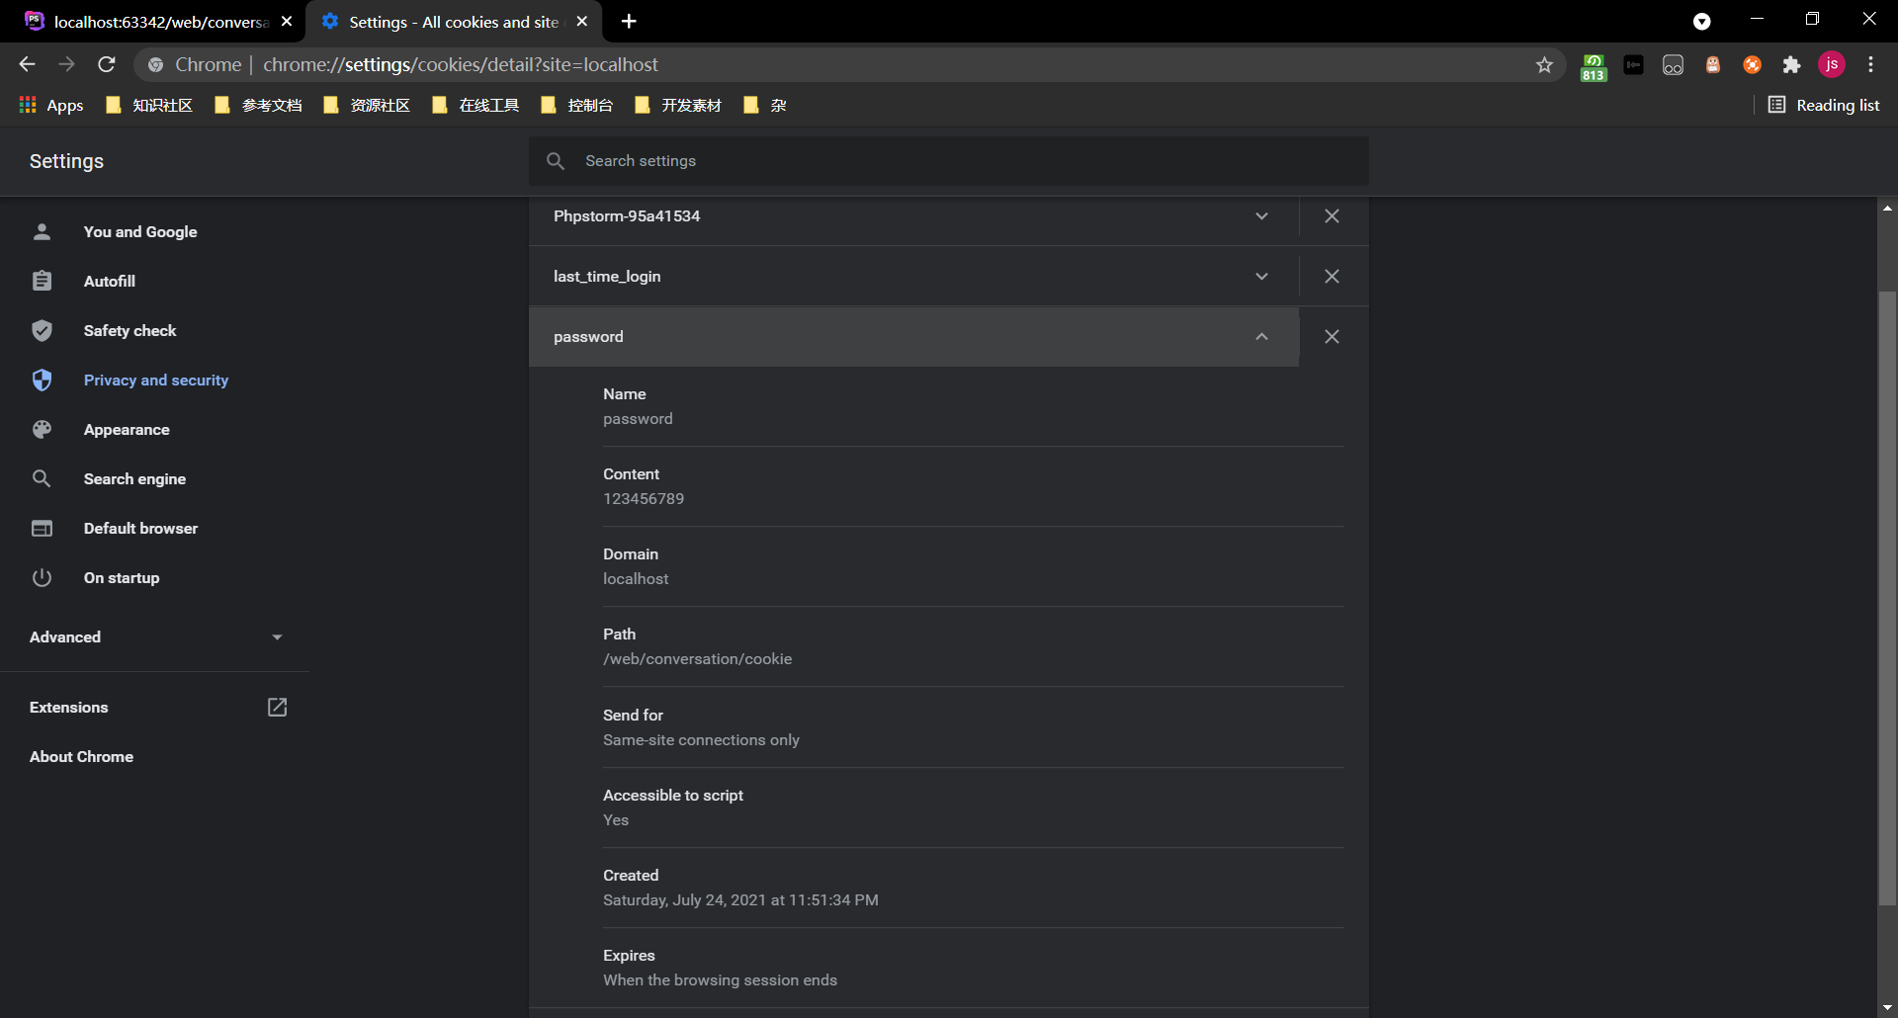Select Default browser in the sidebar
Screen dimensions: 1898x1018
coord(140,528)
